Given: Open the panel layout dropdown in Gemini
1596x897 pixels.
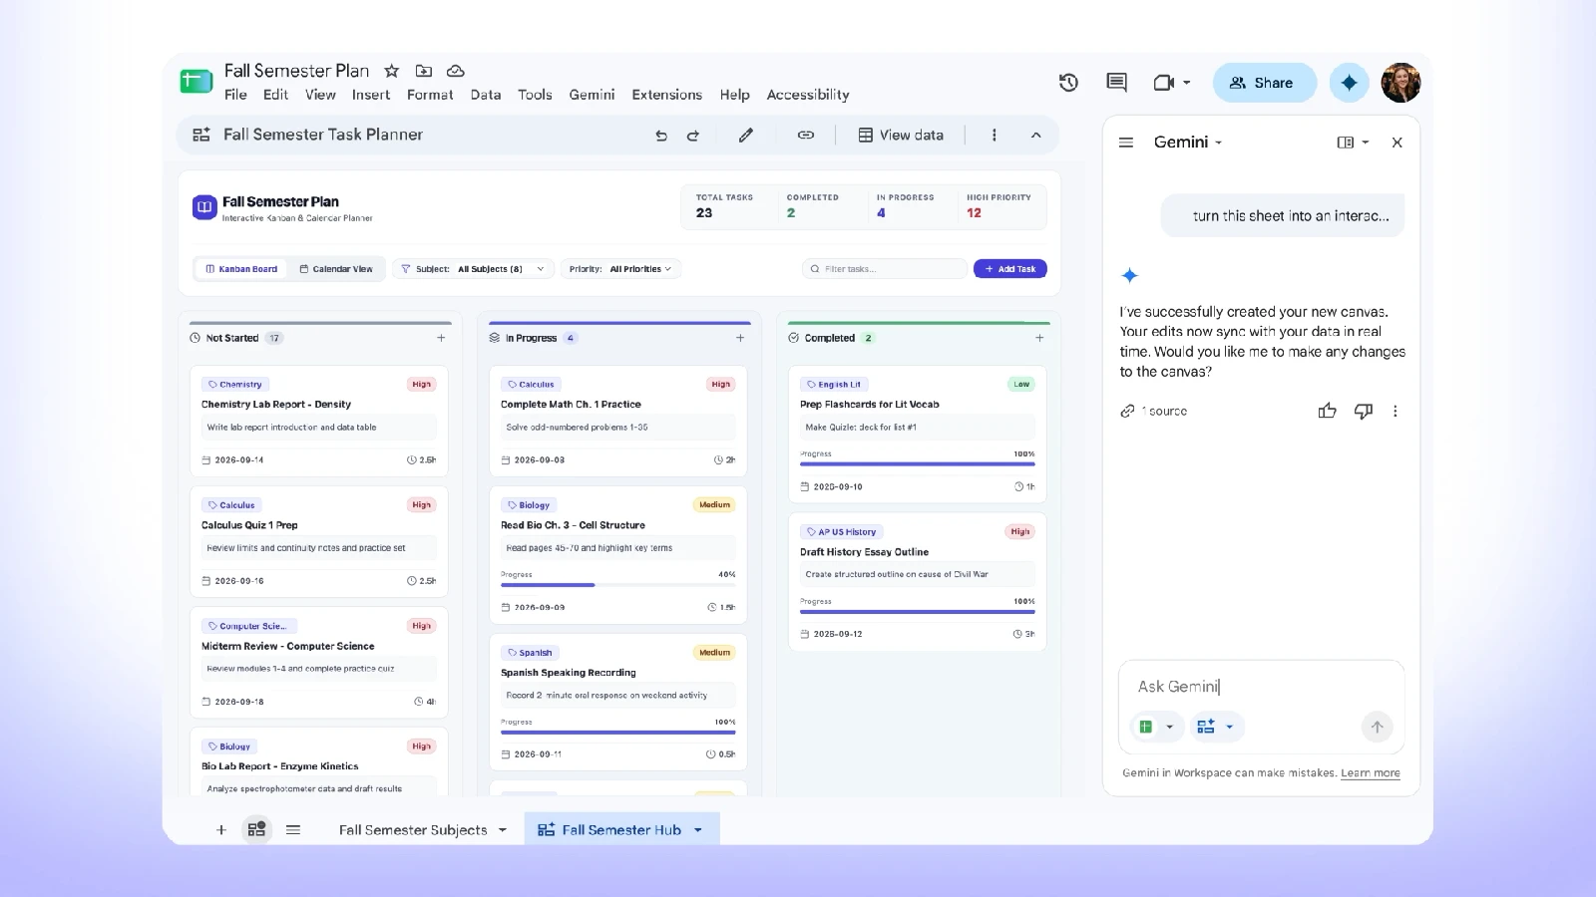Looking at the screenshot, I should [x=1366, y=143].
